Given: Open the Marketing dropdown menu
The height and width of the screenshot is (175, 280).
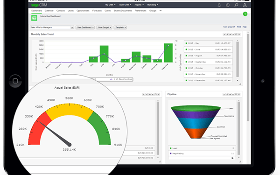Looking at the screenshot, I should pyautogui.click(x=153, y=5).
